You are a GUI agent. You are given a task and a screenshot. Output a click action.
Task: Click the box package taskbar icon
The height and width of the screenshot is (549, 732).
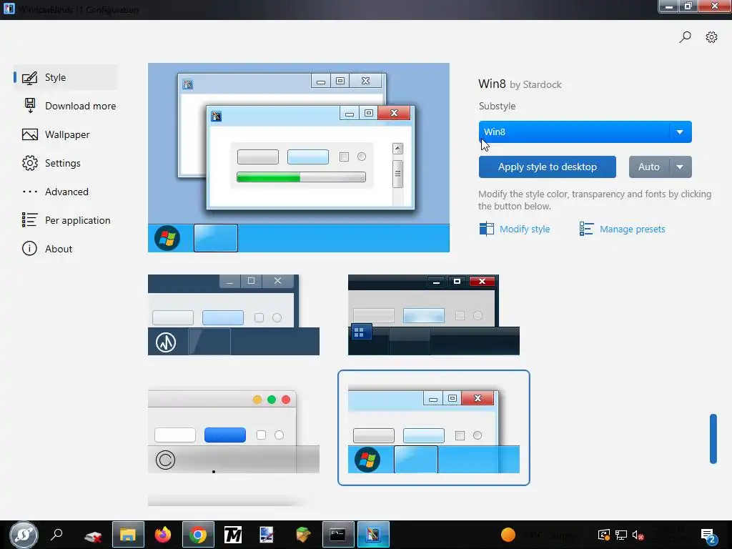(303, 535)
